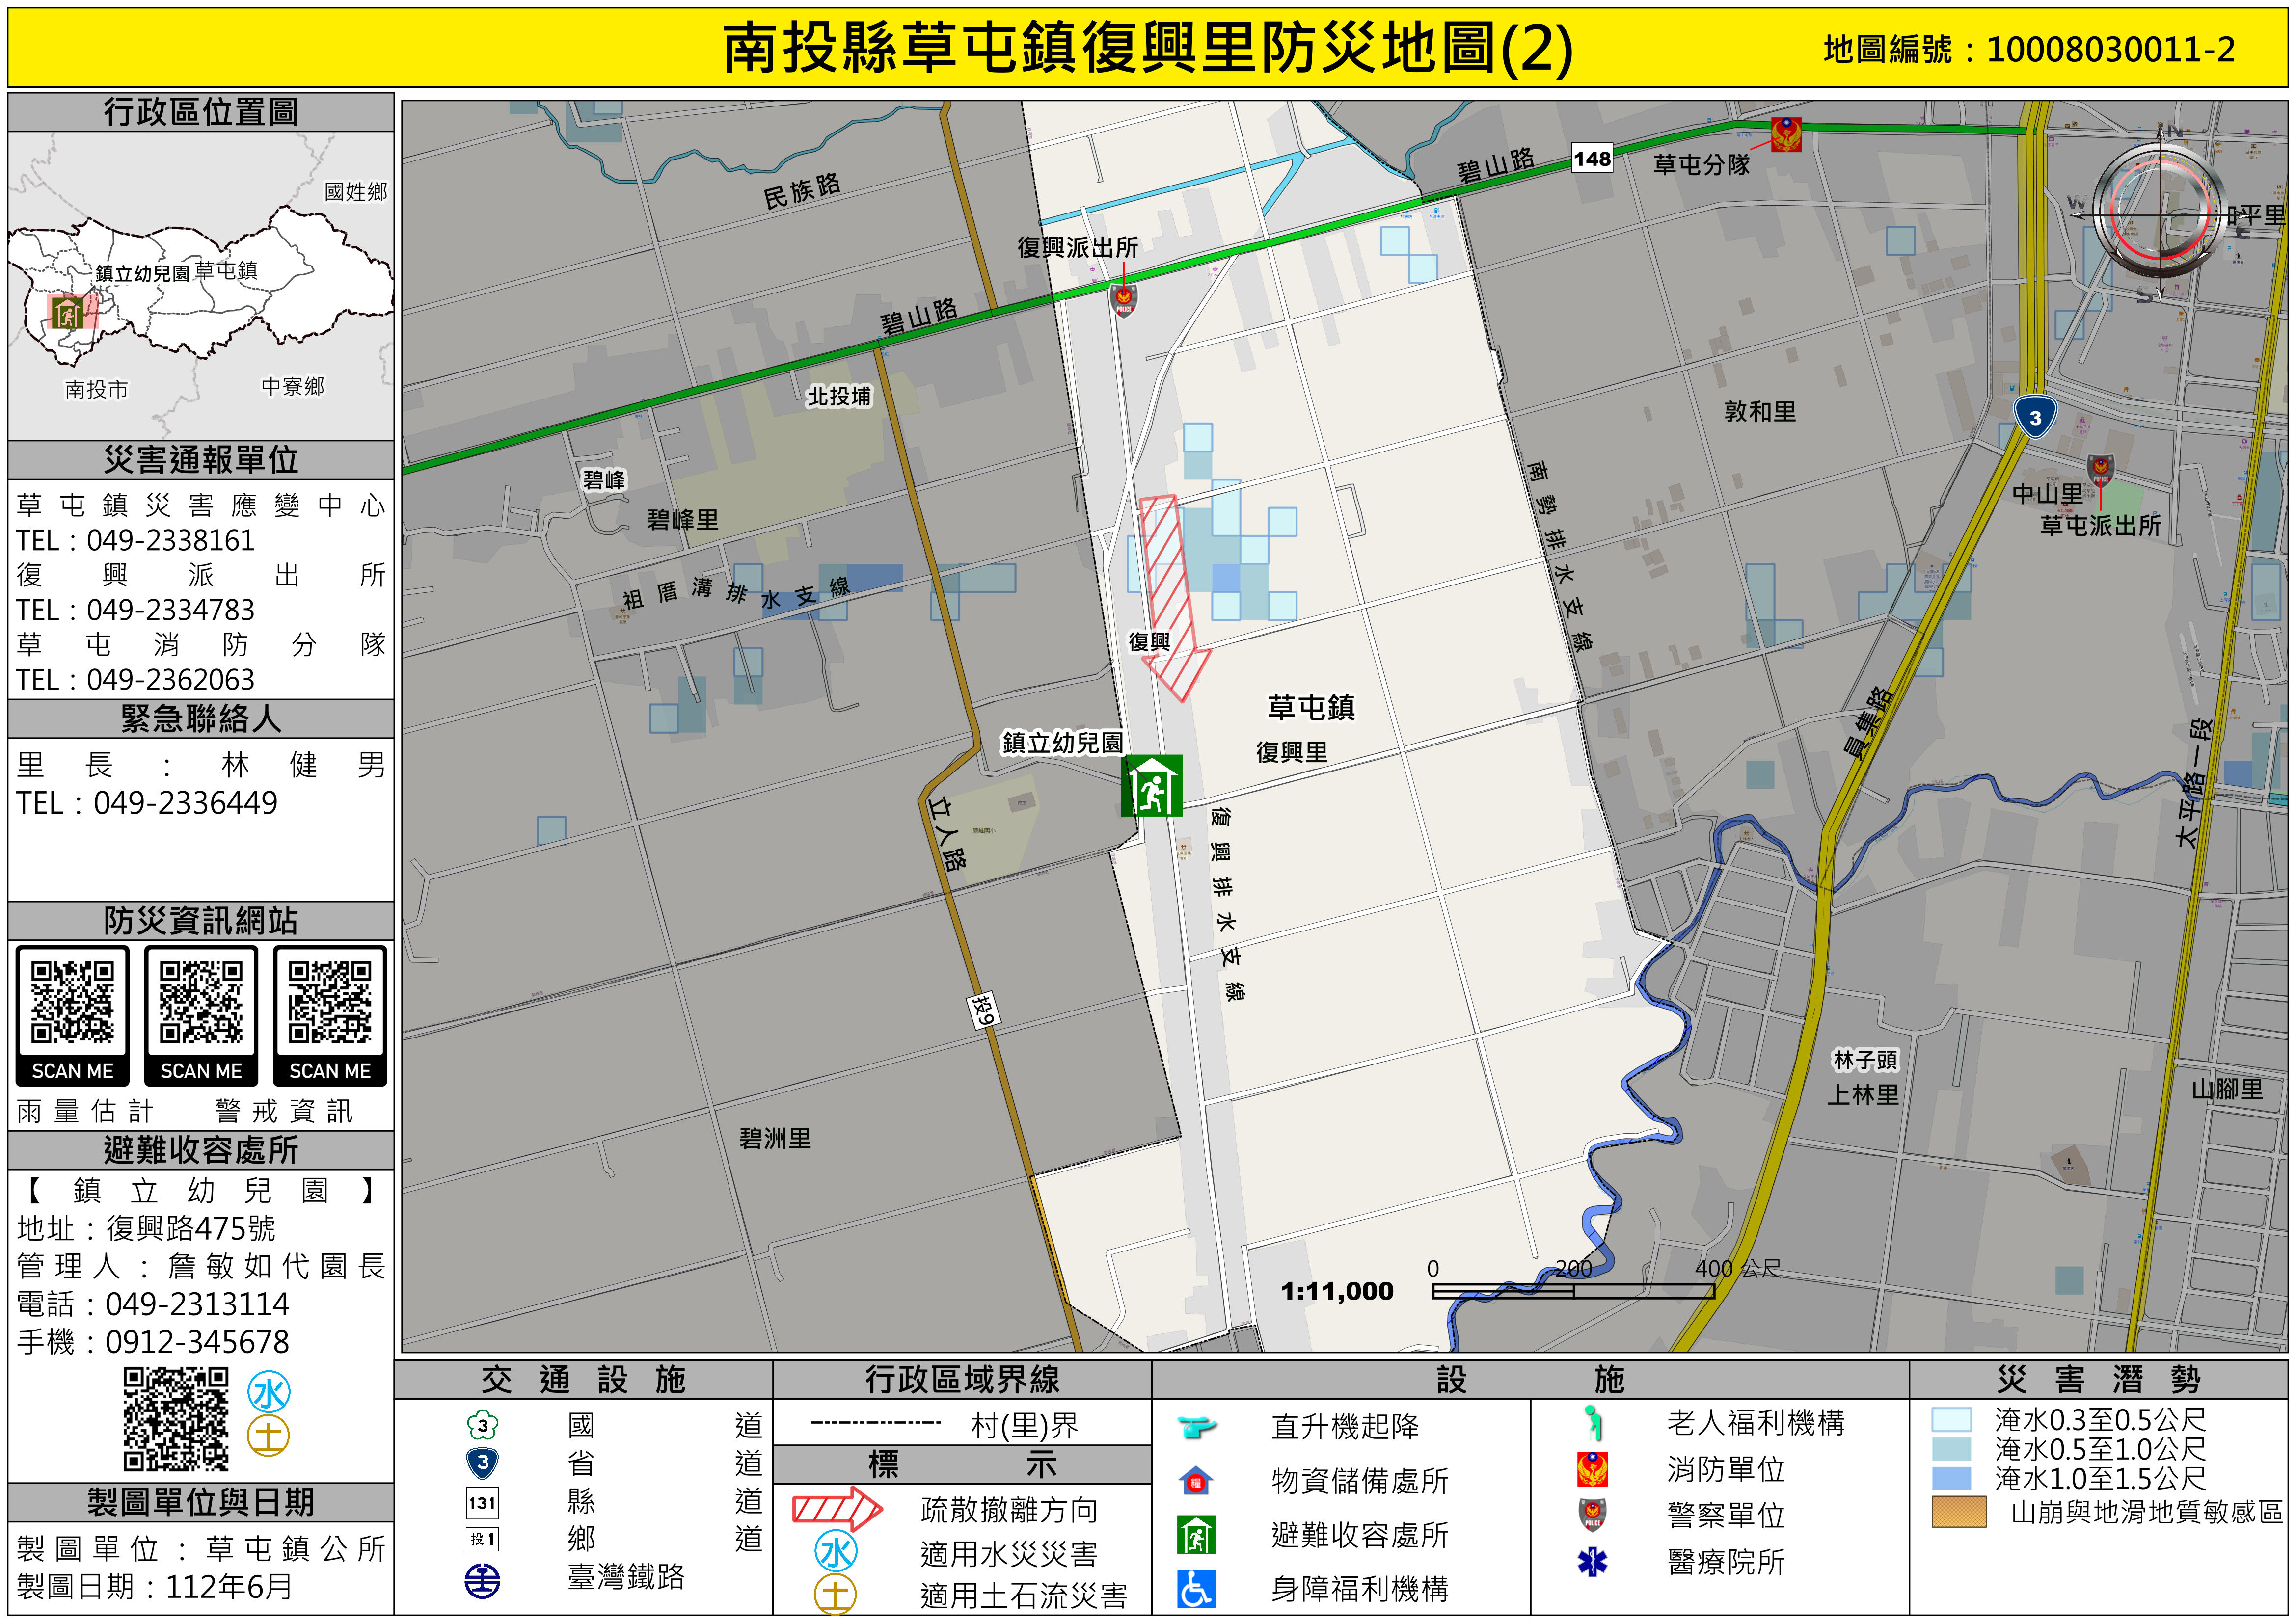Screen dimensions: 2296x1623
Task: Click the green evacuation shelter icon on the map
Action: pos(1151,786)
